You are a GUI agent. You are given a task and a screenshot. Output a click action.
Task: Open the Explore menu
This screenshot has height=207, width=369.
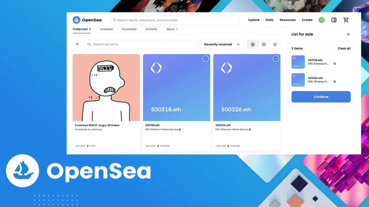pyautogui.click(x=254, y=20)
